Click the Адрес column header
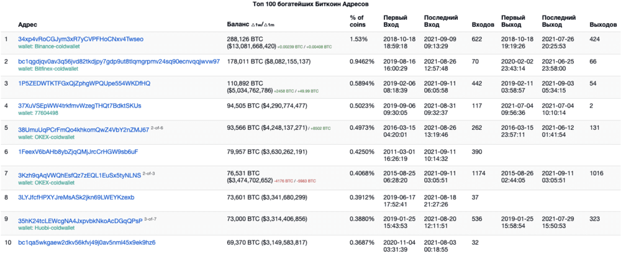 [28, 25]
